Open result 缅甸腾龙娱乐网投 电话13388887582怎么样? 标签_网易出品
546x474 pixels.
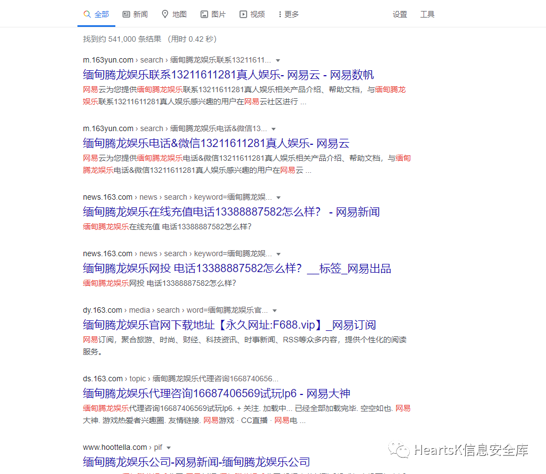237,268
